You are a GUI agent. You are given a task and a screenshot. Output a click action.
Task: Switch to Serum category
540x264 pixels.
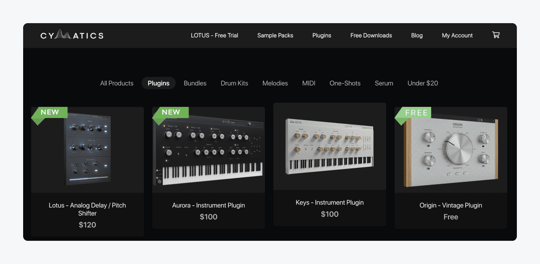[x=384, y=83]
